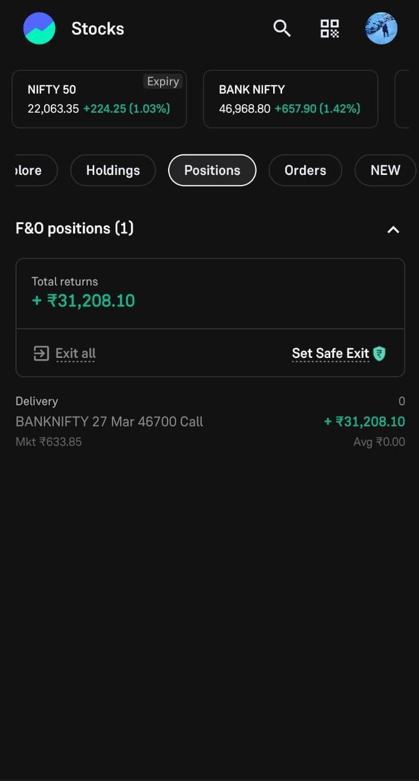
Task: Tap the Expiry badge on NIFTY 50
Action: (163, 82)
